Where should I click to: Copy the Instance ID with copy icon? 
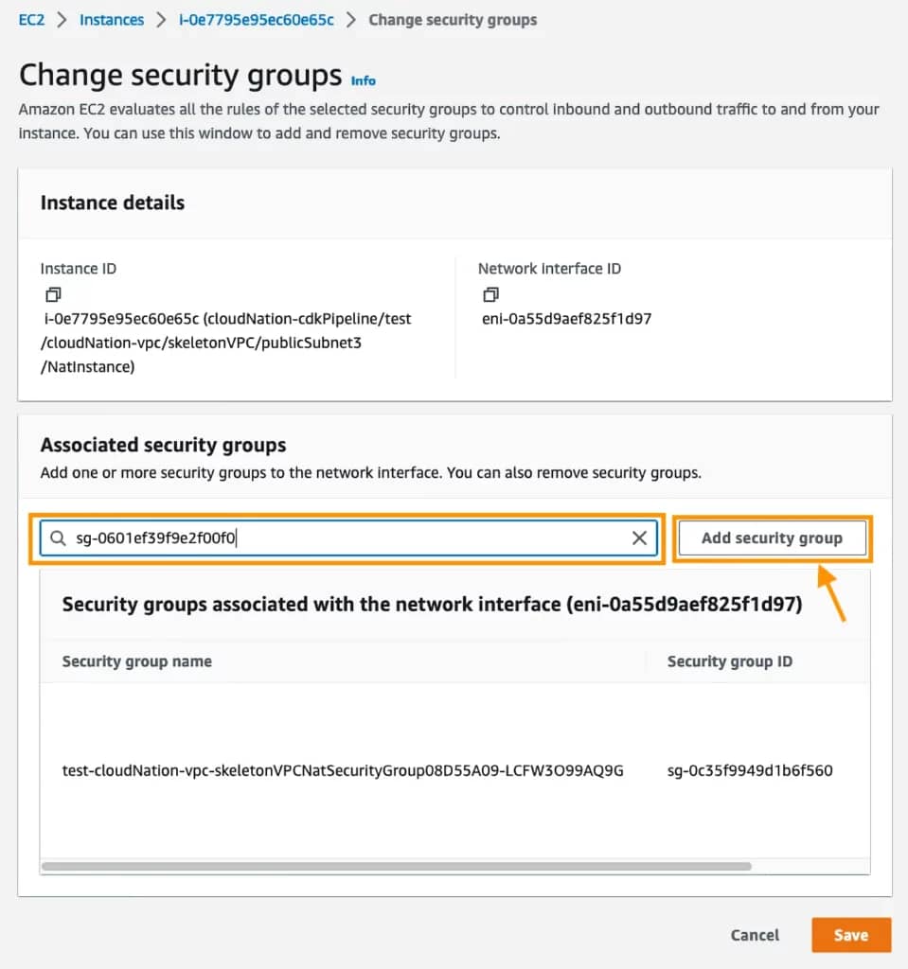tap(53, 295)
